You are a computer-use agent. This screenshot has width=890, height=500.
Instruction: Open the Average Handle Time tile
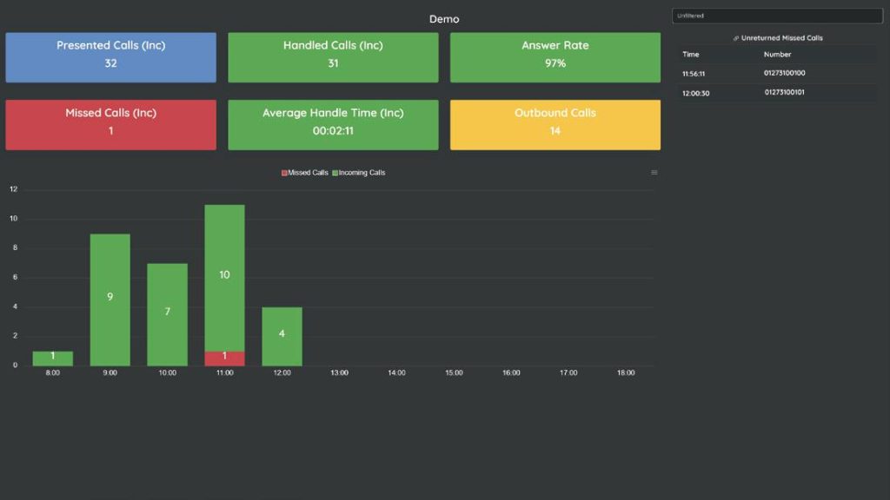click(x=333, y=124)
